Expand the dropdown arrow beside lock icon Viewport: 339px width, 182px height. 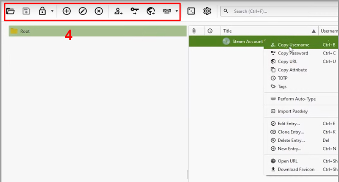point(52,11)
